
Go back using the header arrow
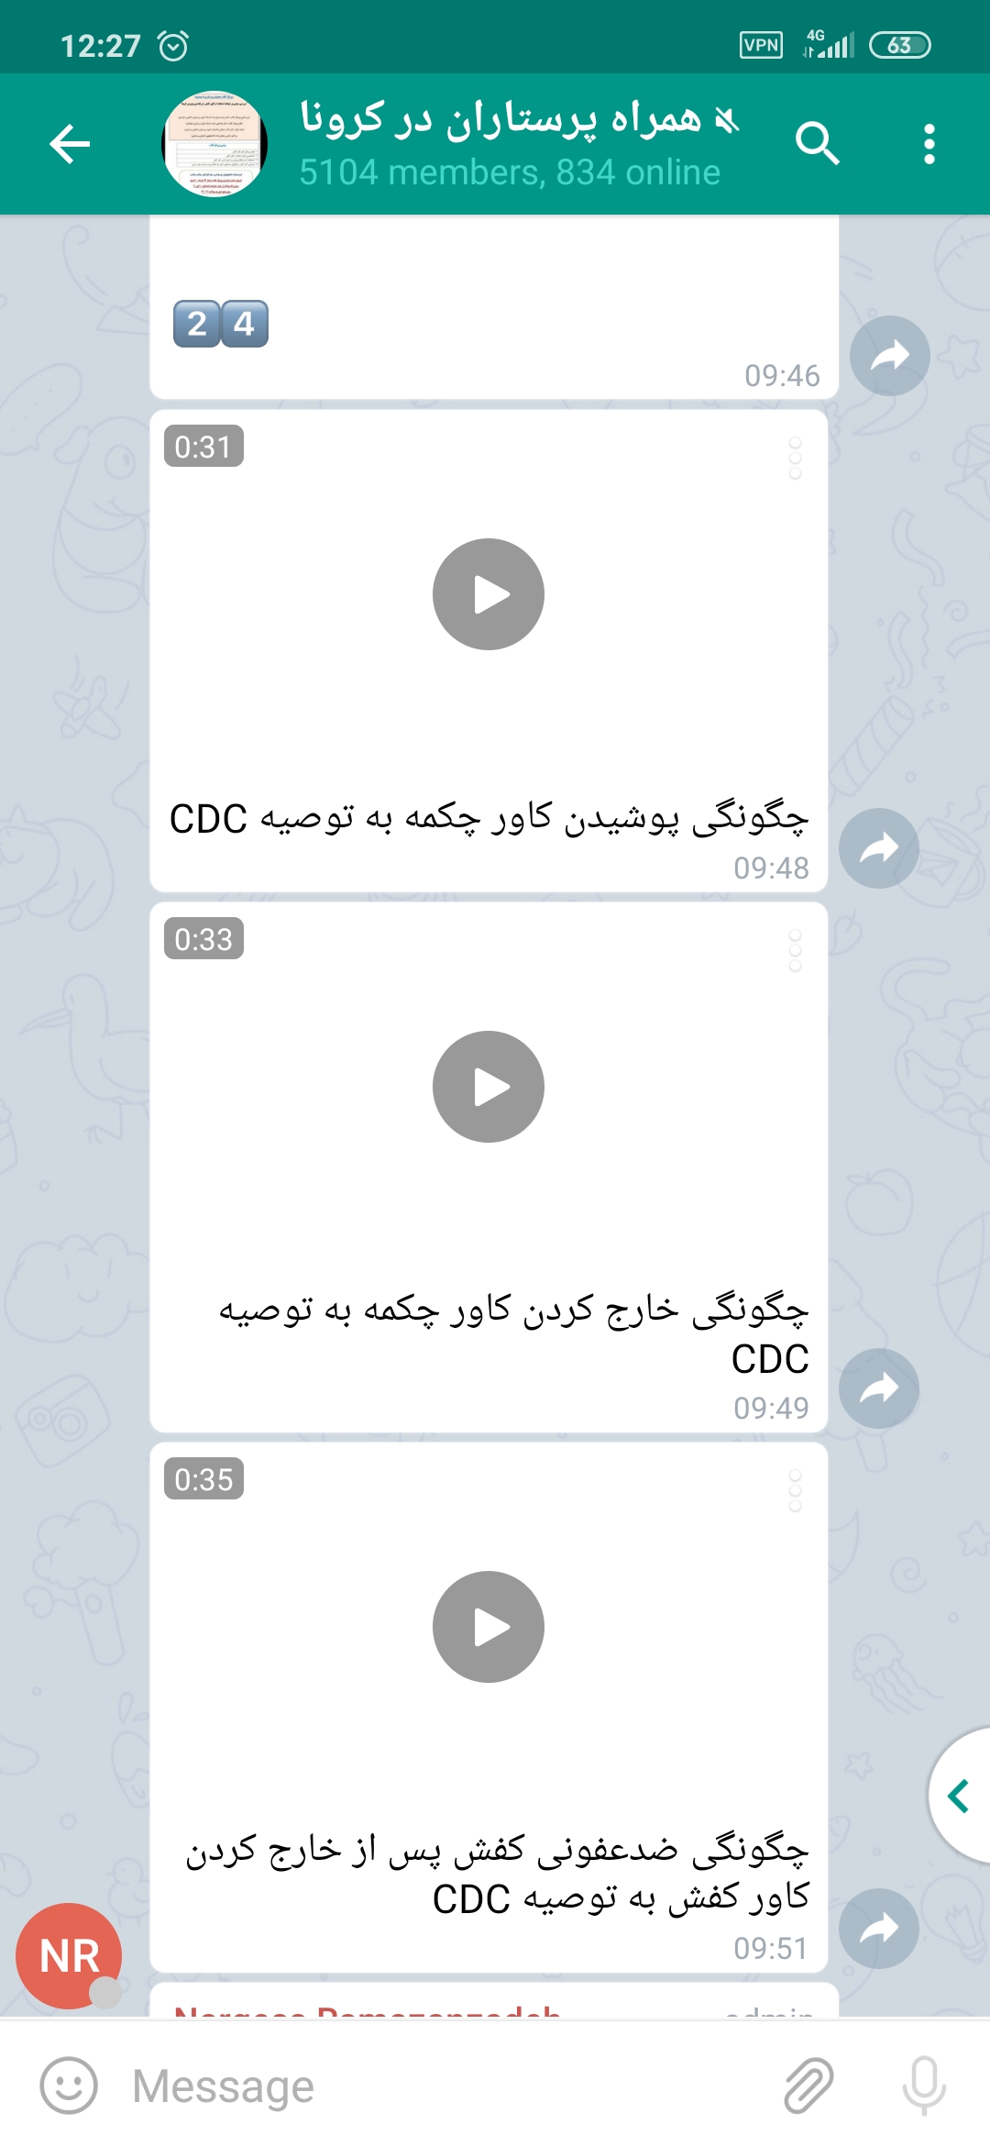tap(70, 144)
